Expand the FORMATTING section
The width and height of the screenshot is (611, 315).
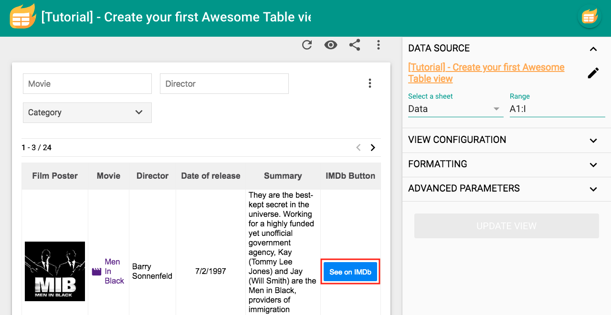coord(506,164)
